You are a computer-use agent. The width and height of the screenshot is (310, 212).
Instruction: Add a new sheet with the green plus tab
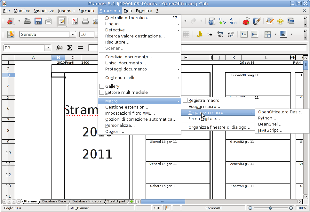click(x=132, y=201)
